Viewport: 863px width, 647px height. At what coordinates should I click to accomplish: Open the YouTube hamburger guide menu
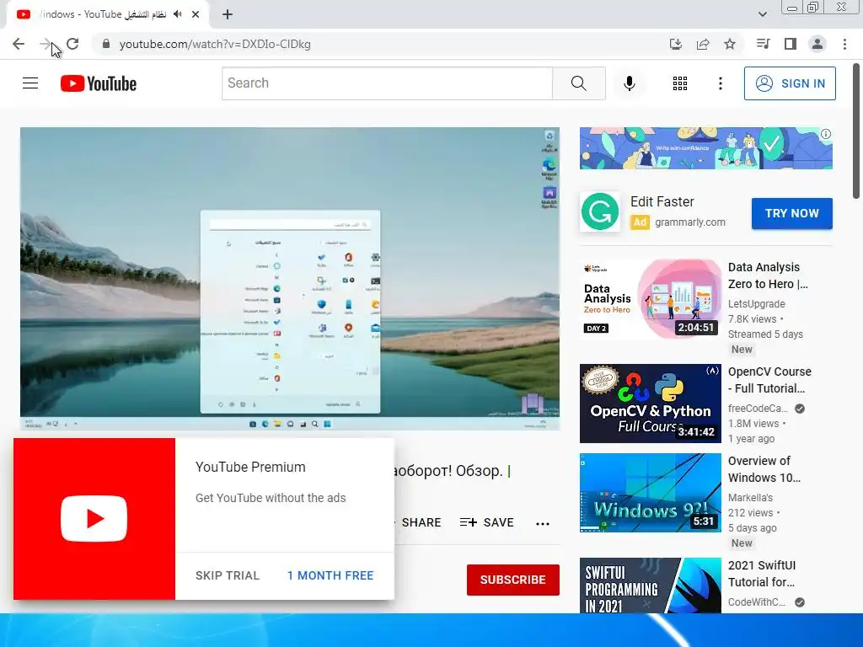(30, 83)
